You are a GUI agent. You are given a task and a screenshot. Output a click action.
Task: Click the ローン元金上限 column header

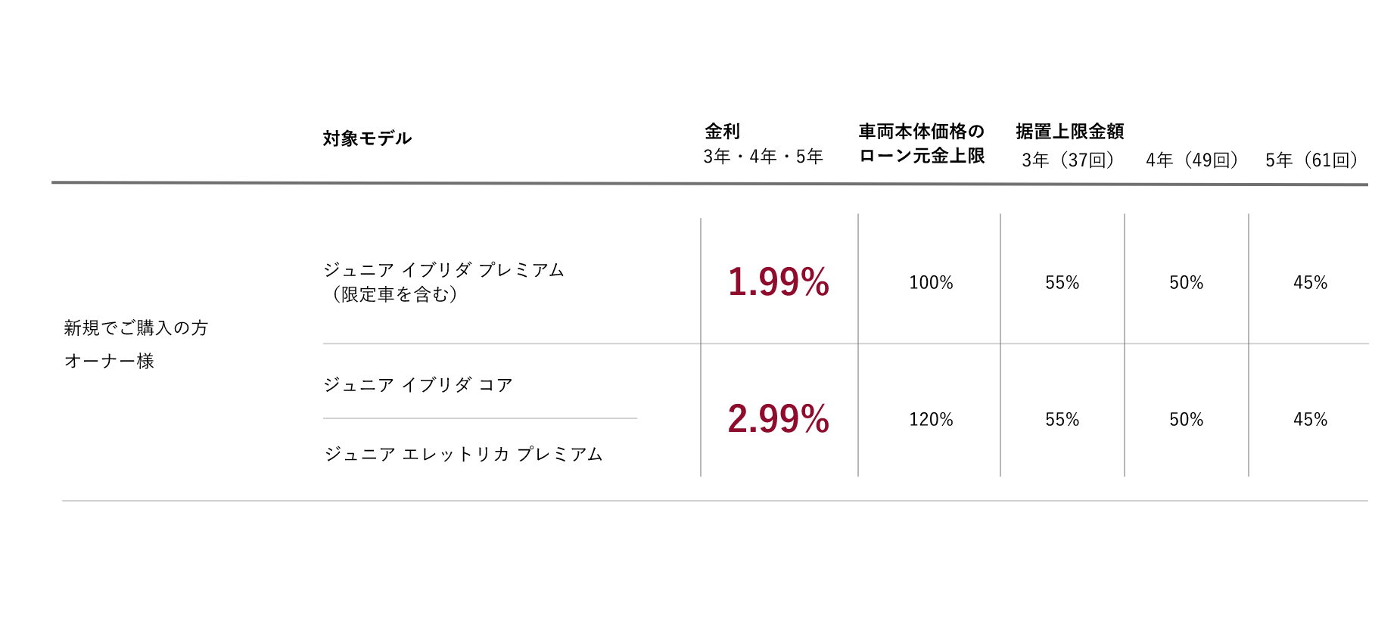[922, 156]
